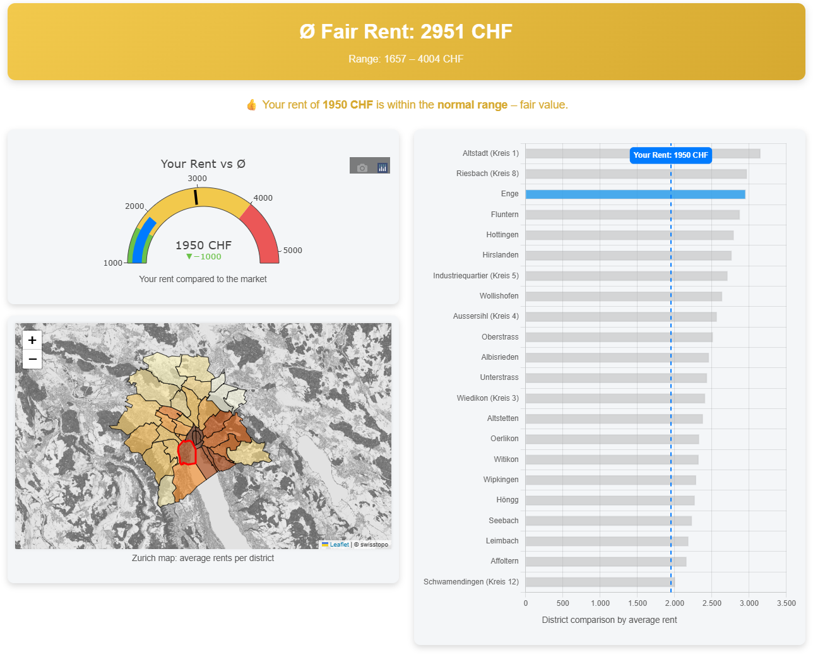Click 'Zurich map: average rents per district' caption

[x=203, y=558]
